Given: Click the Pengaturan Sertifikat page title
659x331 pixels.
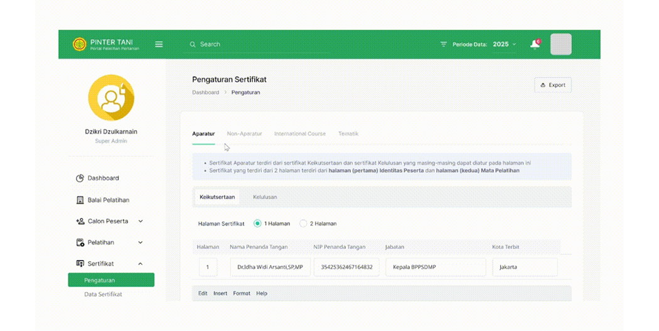Looking at the screenshot, I should (x=229, y=80).
